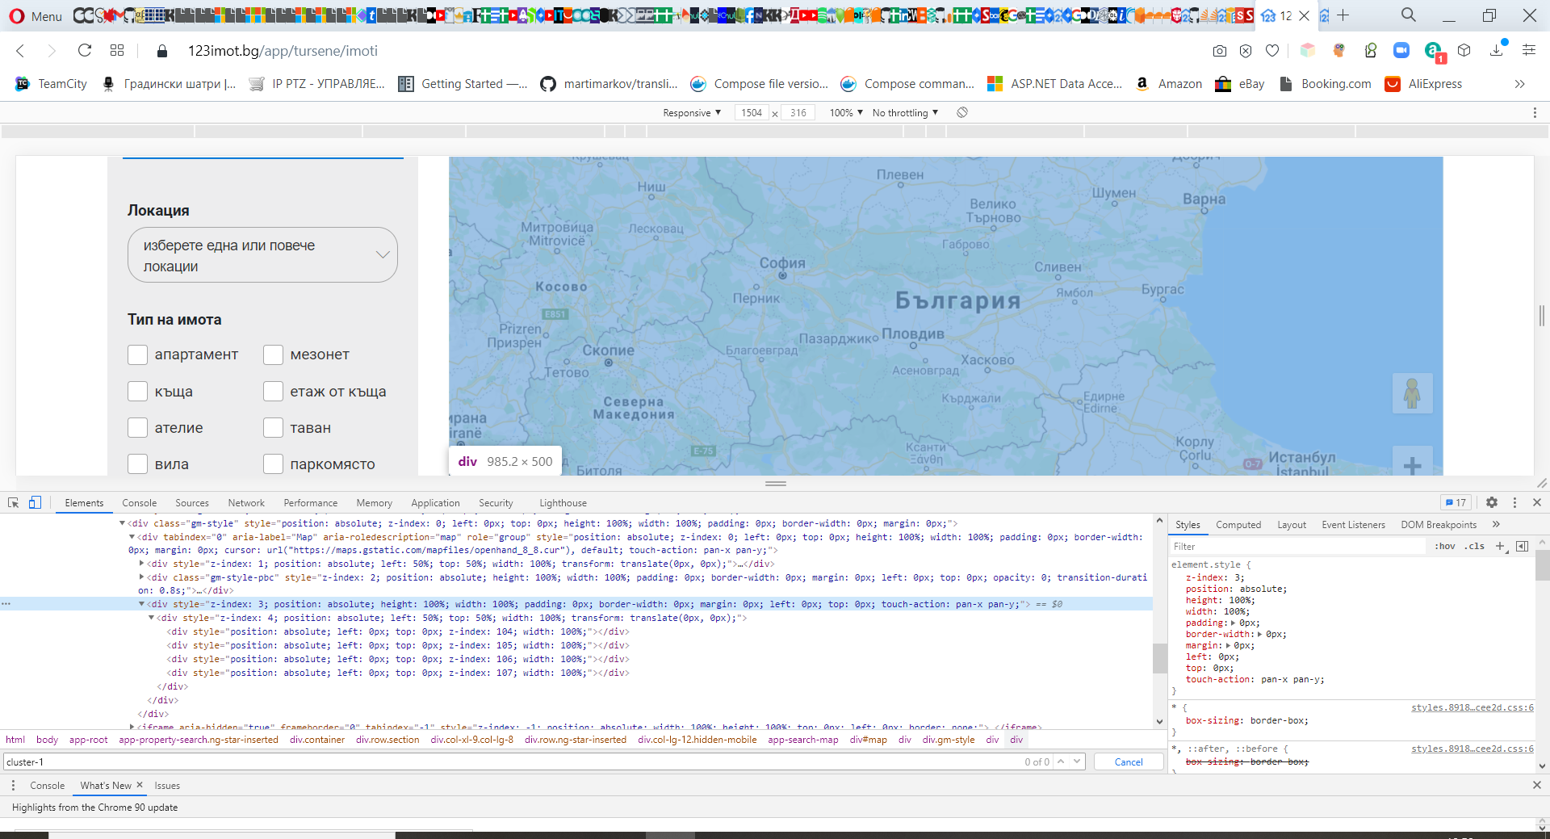1550x839 pixels.
Task: Click the Cancel button in the DOM search bar
Action: coord(1128,761)
